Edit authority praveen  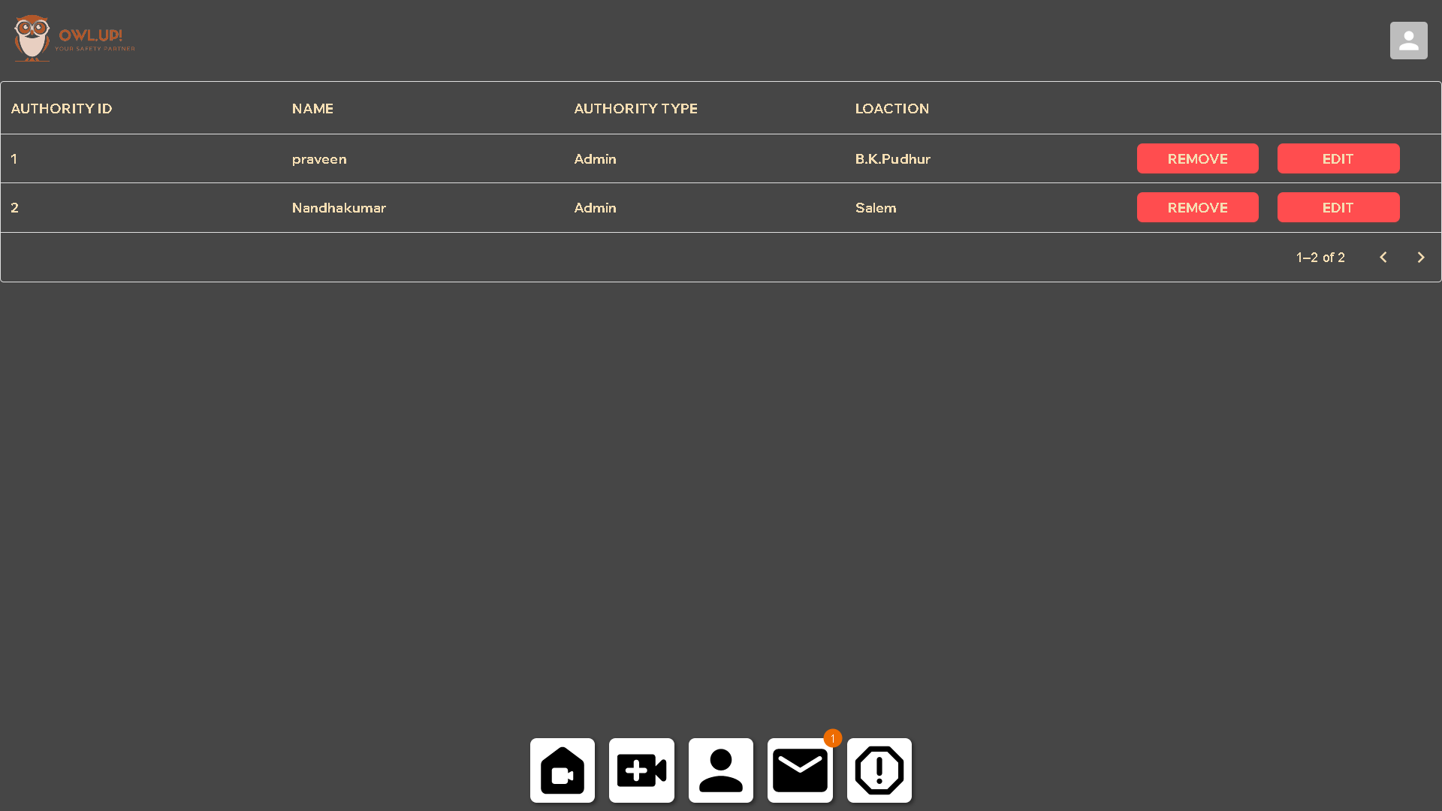(x=1338, y=158)
